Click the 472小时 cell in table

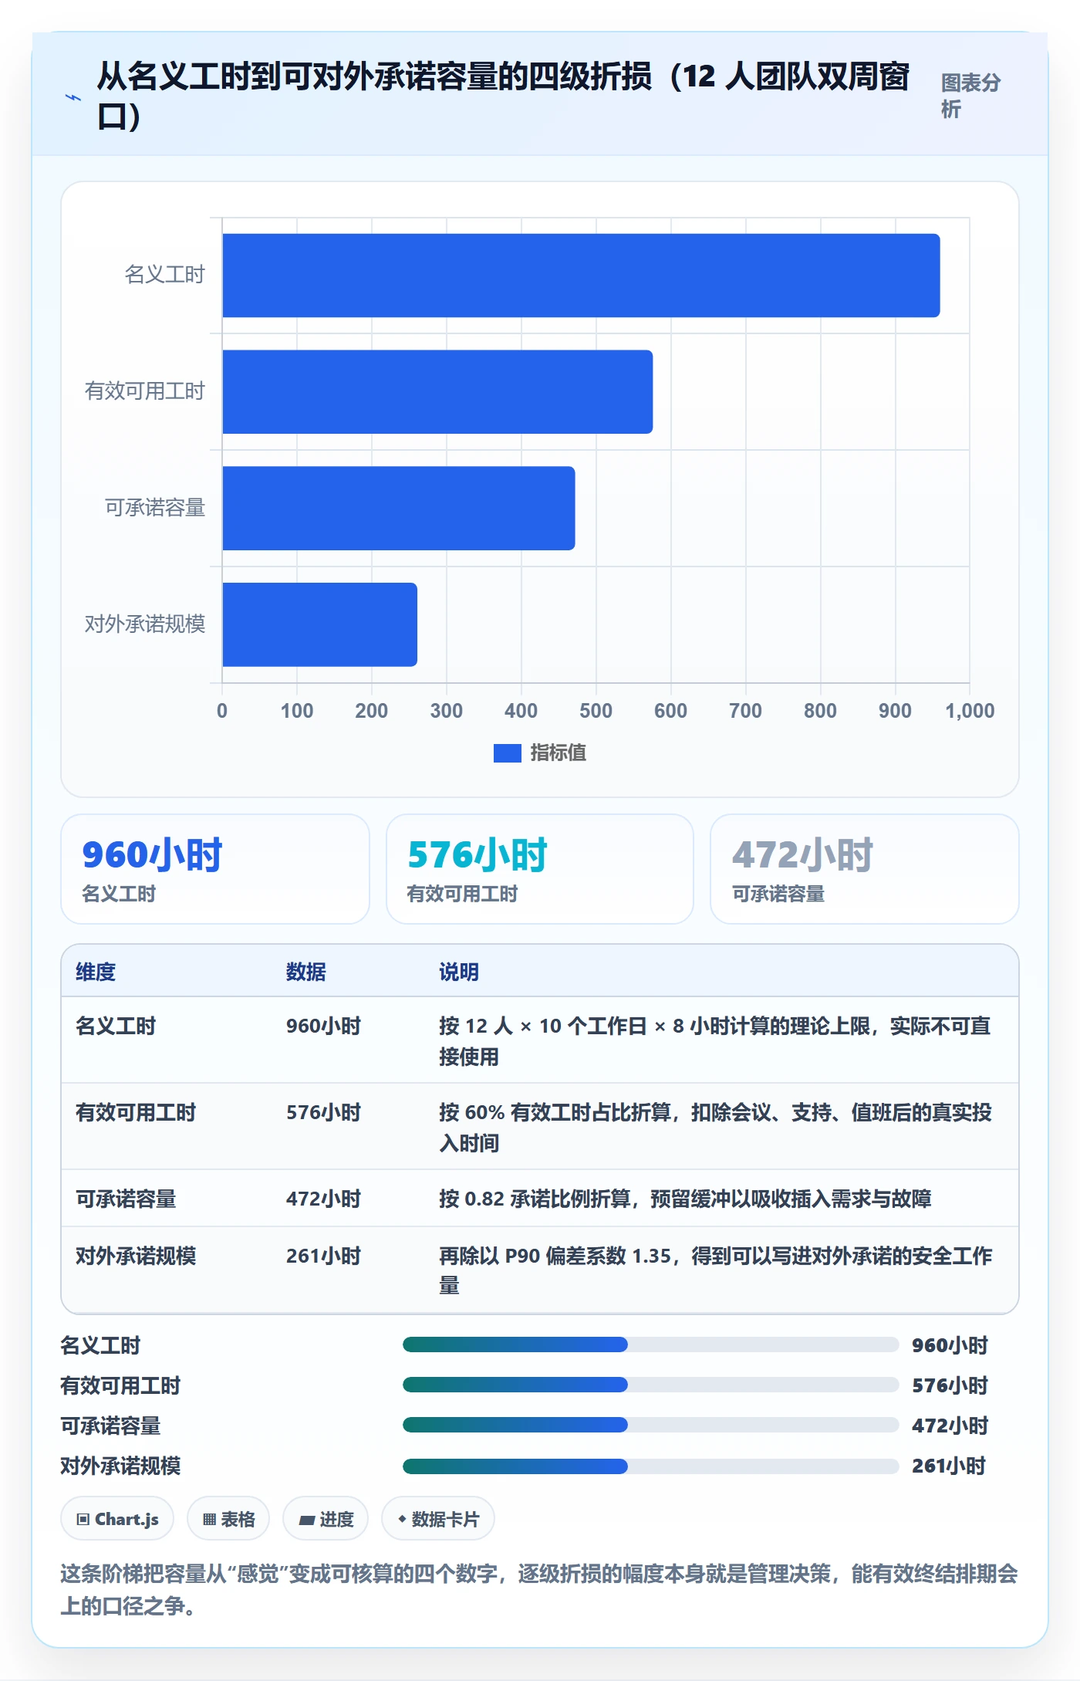pyautogui.click(x=324, y=1199)
